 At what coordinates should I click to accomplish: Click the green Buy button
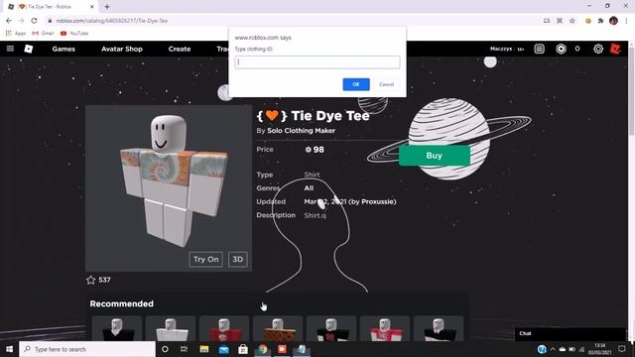coord(435,156)
